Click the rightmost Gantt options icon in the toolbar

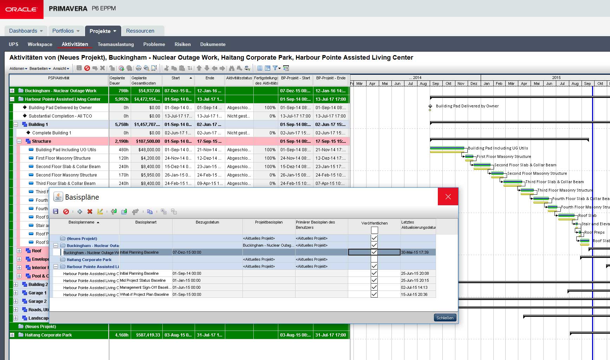[x=286, y=68]
